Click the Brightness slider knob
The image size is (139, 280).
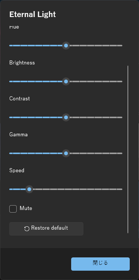[66, 81]
